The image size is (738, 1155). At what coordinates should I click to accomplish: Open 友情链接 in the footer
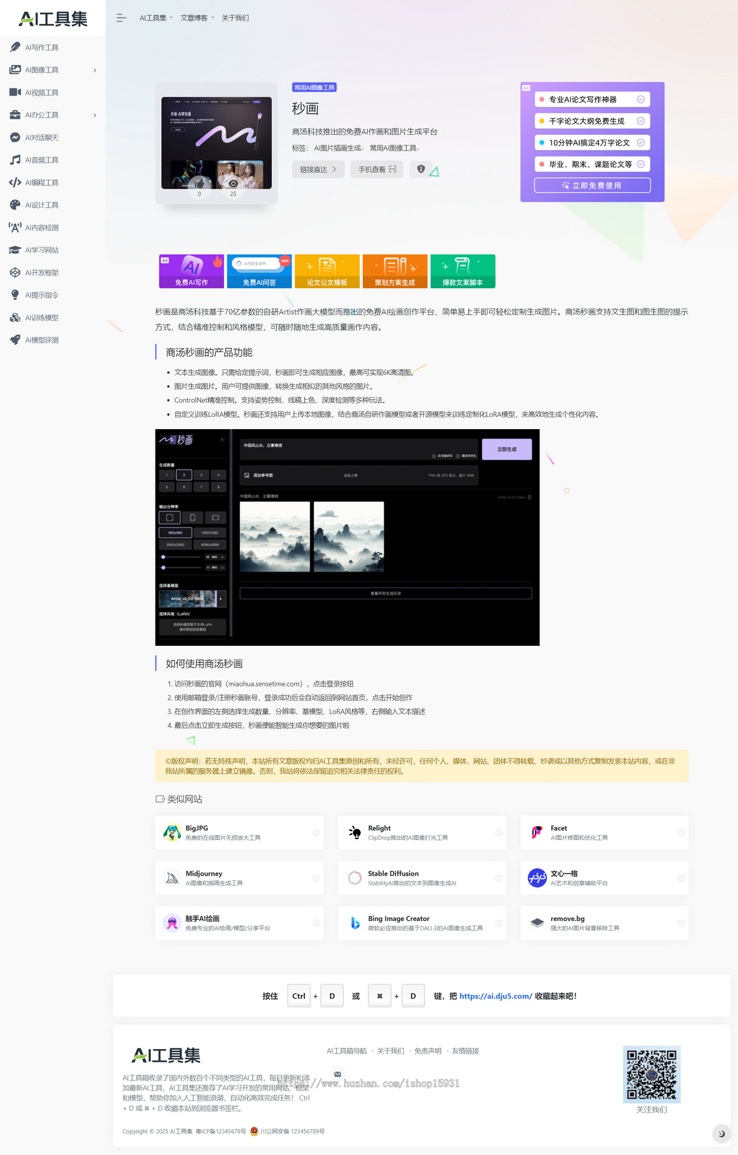(466, 1051)
